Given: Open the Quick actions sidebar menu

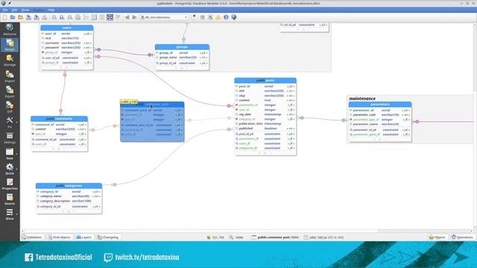Looking at the screenshot, I should (10, 169).
